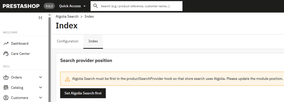Click the Set Algolia Search first button
Screen dimensions: 284x102
point(83,93)
